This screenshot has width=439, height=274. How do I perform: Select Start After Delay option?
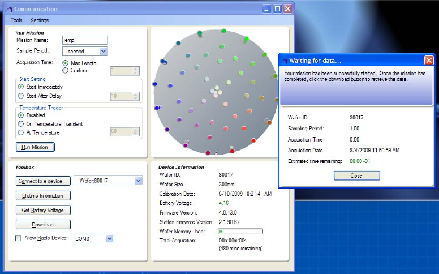tap(21, 96)
